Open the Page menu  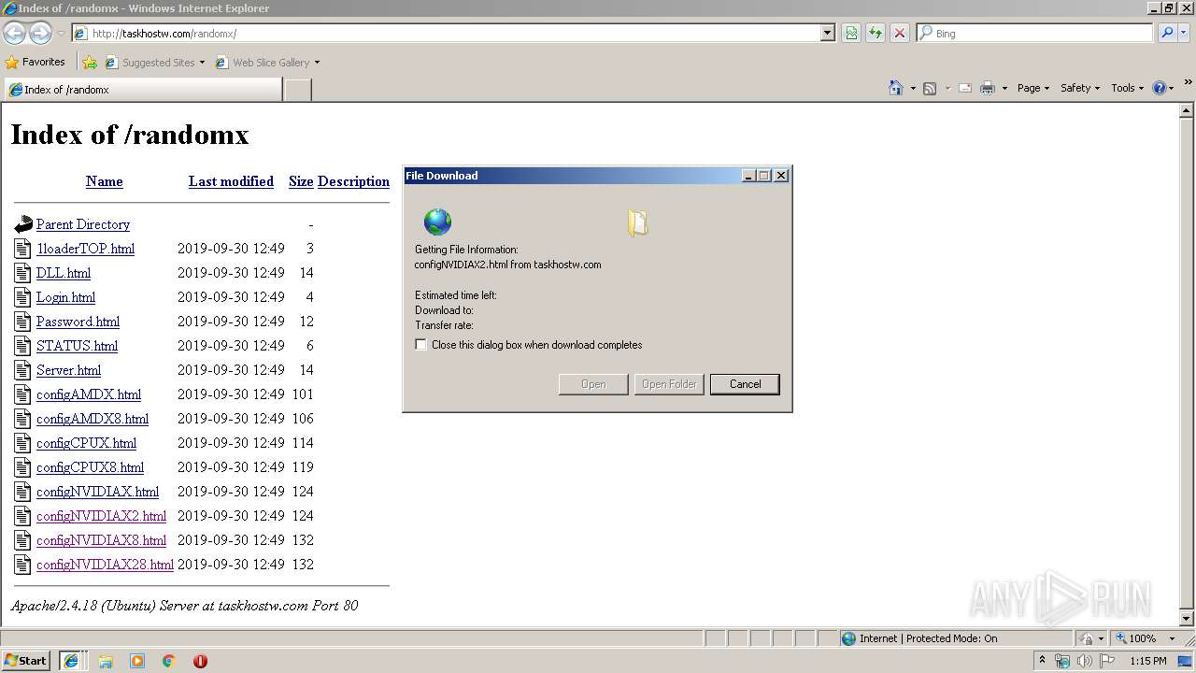coord(1032,88)
